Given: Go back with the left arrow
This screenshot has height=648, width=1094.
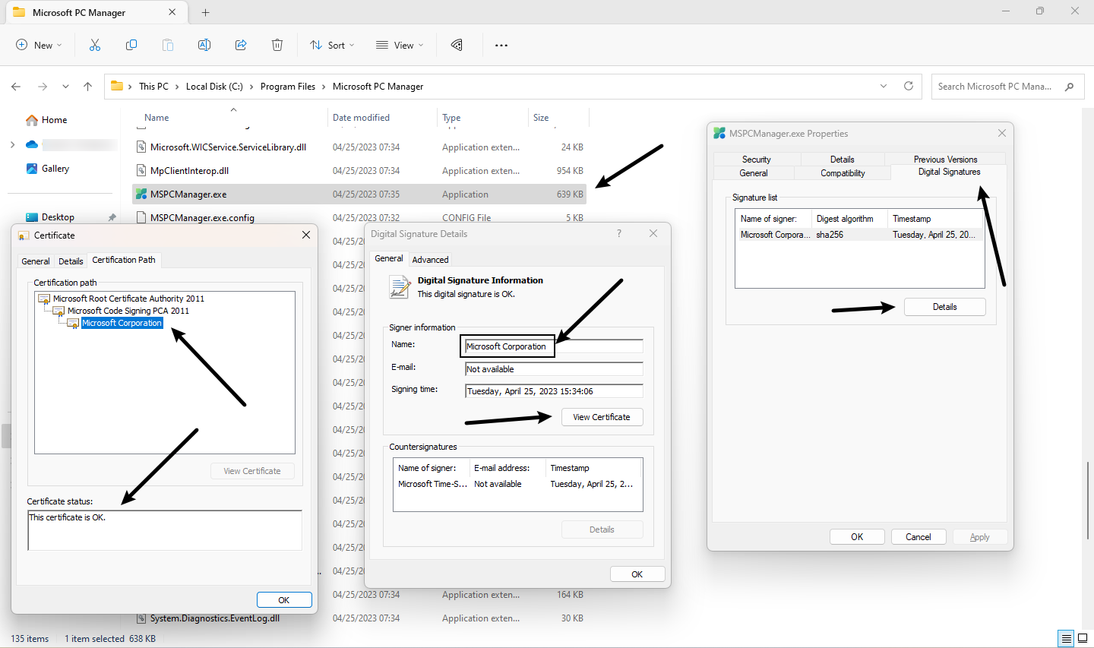Looking at the screenshot, I should click(16, 87).
